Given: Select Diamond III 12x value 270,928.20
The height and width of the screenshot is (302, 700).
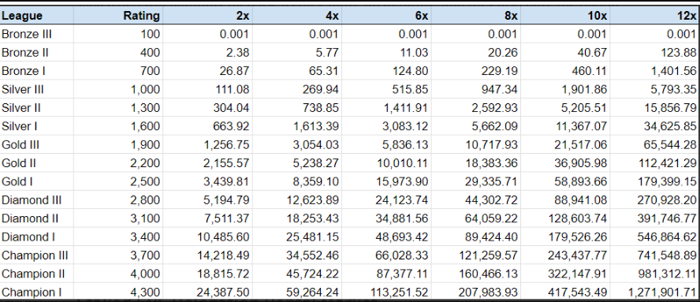Looking at the screenshot, I should [654, 200].
